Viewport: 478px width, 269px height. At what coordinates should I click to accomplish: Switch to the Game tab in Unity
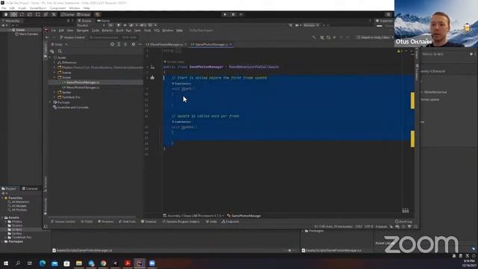click(x=103, y=21)
